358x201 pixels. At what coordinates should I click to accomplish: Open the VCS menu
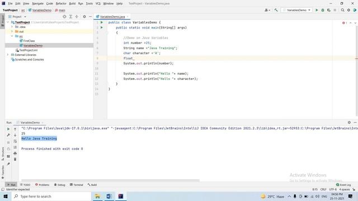[98, 3]
